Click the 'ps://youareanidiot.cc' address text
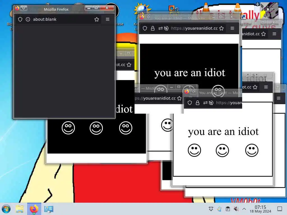 coord(155,98)
